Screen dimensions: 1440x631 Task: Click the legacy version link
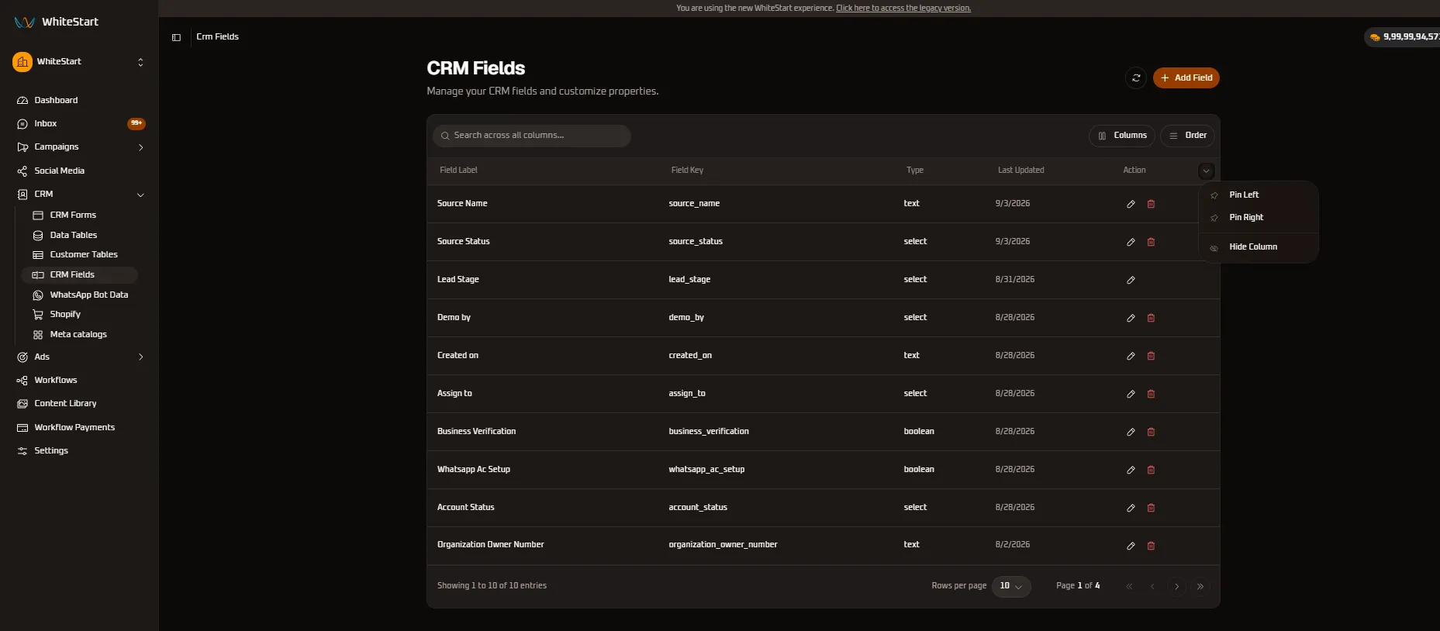[x=903, y=9]
